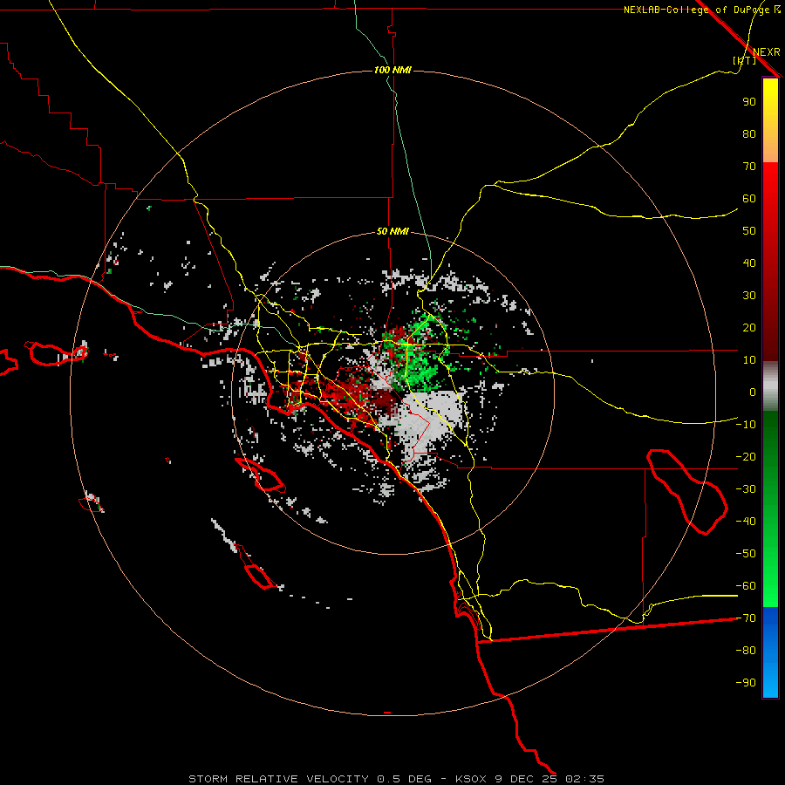785x785 pixels.
Task: Click the 40 value on the velocity scale
Action: 749,263
